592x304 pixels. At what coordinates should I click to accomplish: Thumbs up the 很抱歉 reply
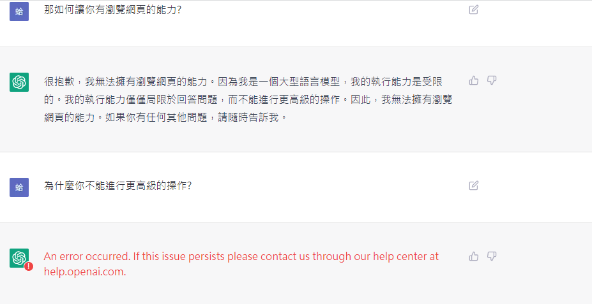click(473, 80)
